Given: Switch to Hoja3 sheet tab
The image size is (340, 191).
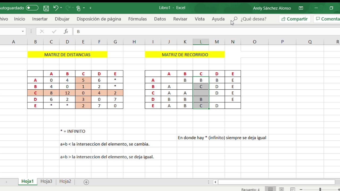Looking at the screenshot, I should tap(46, 181).
